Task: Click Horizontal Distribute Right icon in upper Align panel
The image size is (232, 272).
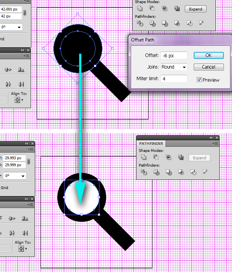Action: (21, 84)
